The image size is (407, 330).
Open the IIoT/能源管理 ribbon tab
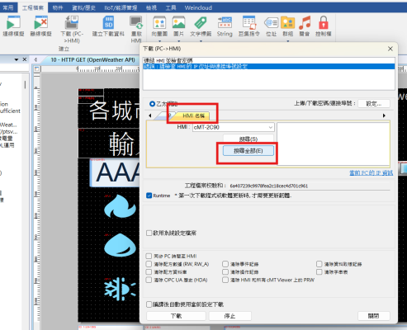[x=121, y=7]
